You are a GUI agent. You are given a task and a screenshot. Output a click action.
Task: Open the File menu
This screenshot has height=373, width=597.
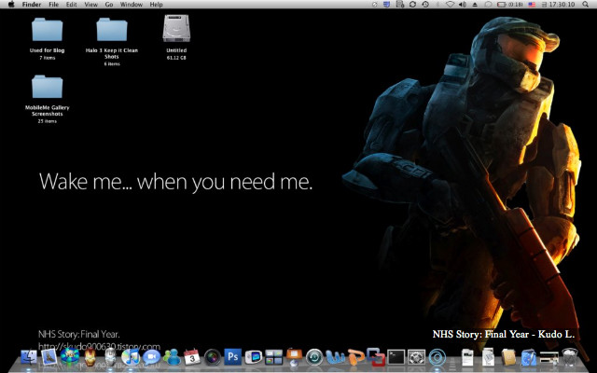(54, 4)
